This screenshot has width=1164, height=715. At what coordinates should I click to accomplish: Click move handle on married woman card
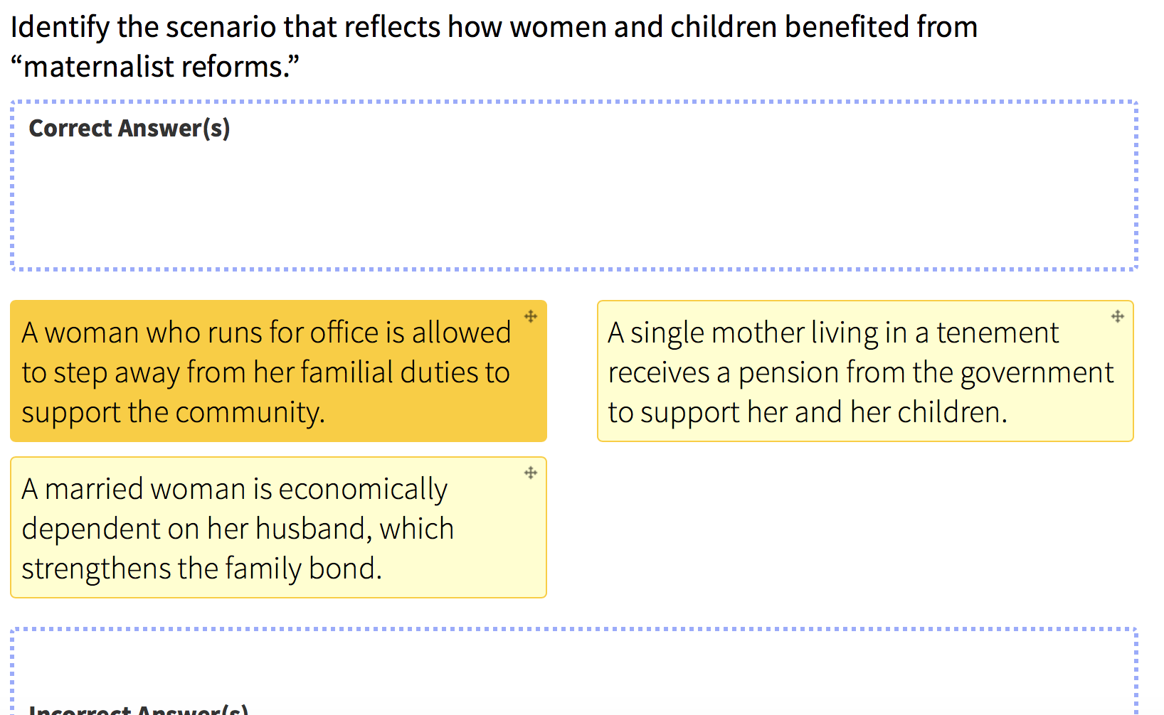click(531, 473)
